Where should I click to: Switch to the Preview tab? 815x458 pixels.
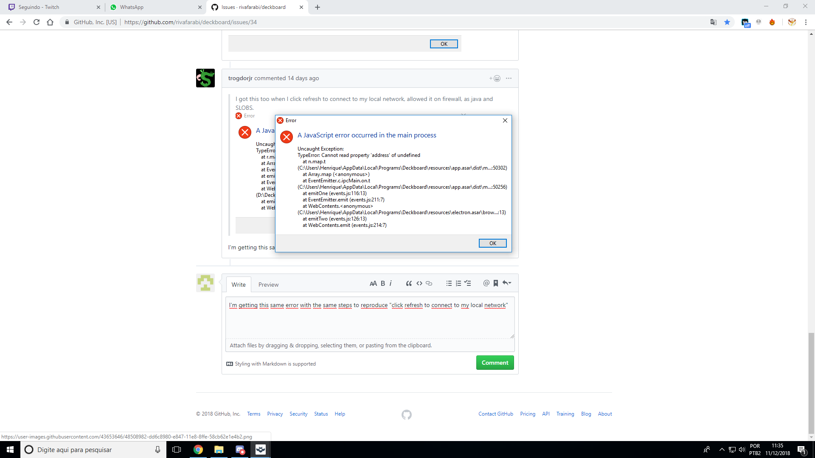pyautogui.click(x=268, y=284)
